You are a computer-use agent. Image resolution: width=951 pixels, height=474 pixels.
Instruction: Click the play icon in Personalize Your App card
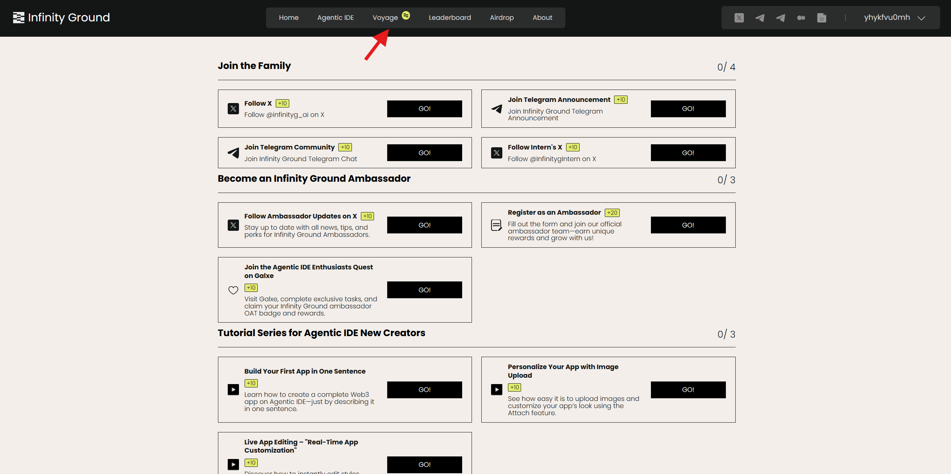point(497,390)
